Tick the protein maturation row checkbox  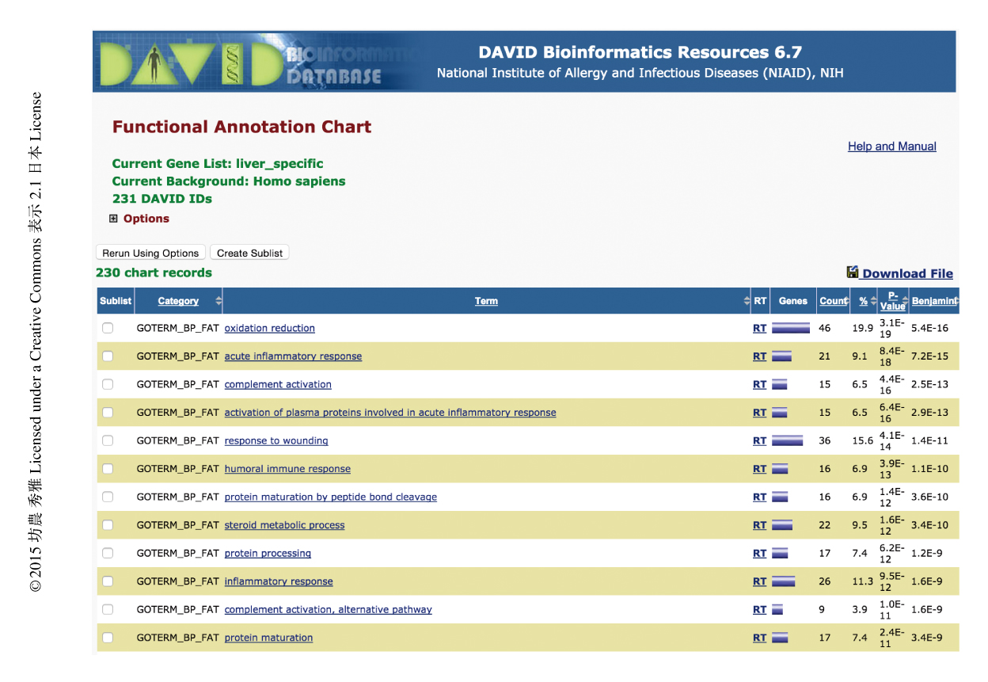click(108, 638)
